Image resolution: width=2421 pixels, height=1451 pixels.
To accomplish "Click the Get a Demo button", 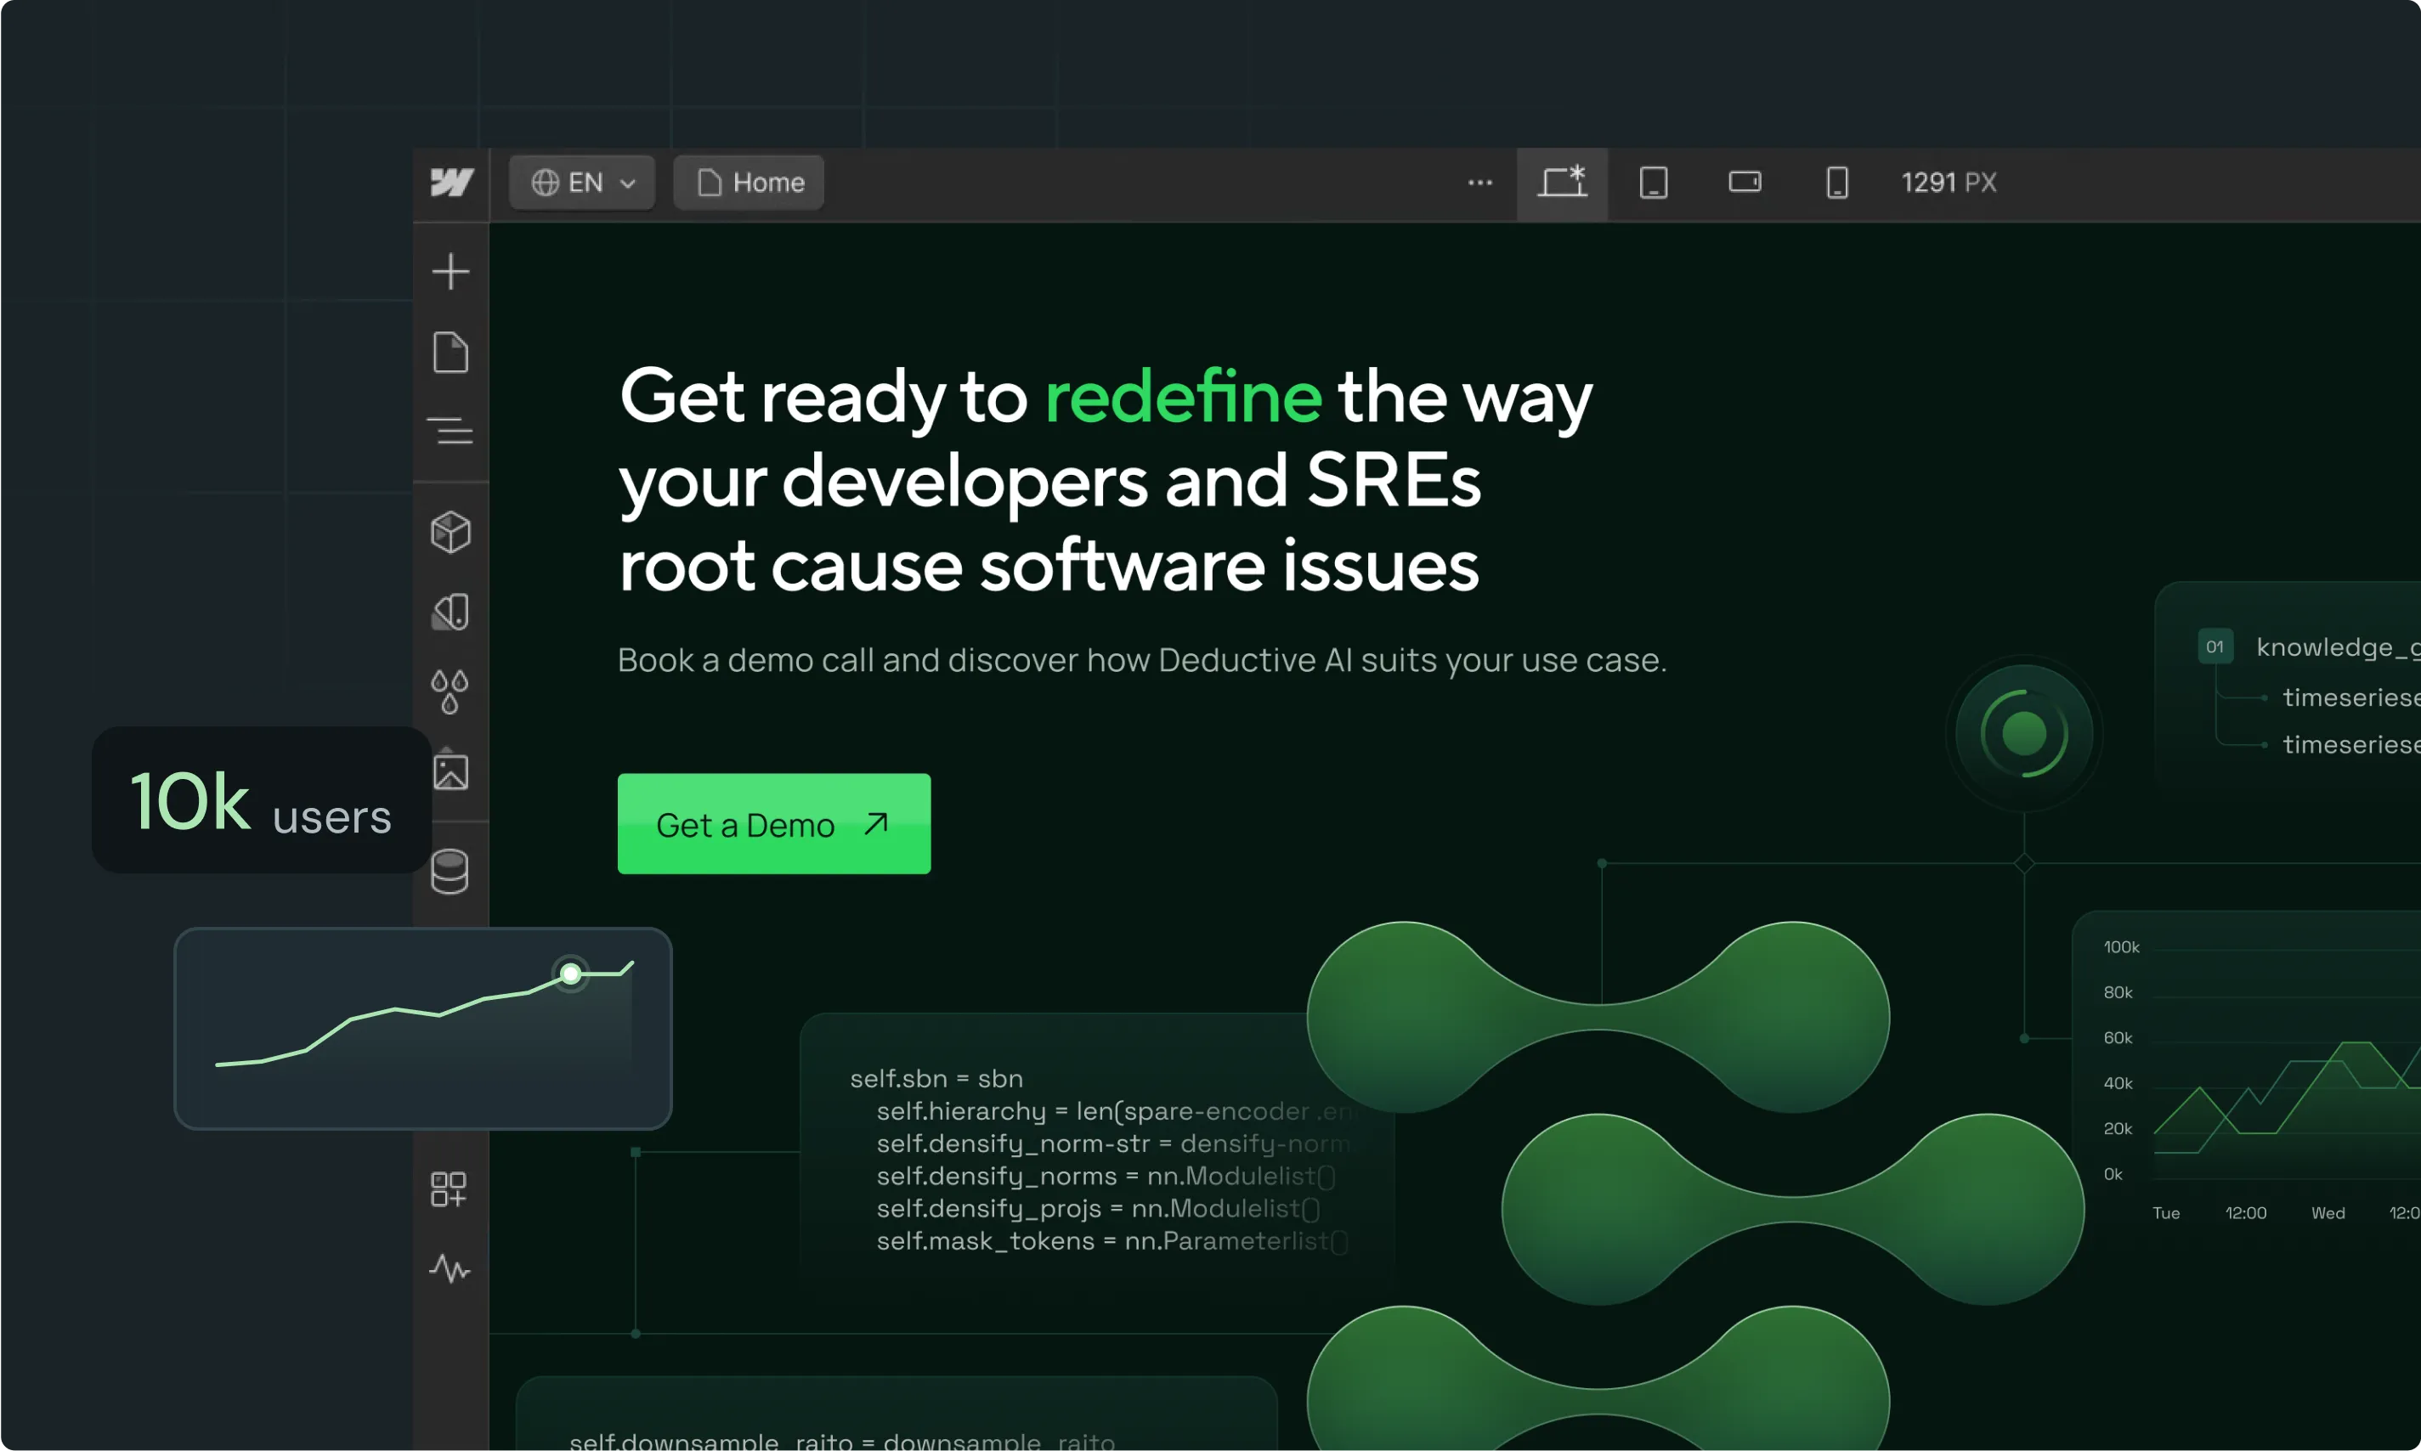I will click(x=774, y=824).
